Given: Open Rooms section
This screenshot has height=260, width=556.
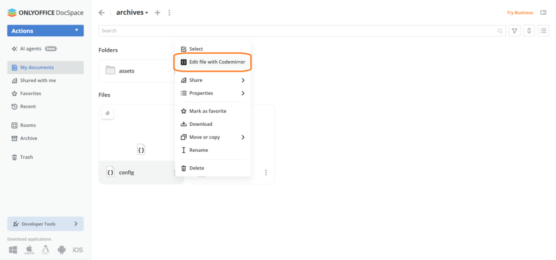Looking at the screenshot, I should point(28,125).
